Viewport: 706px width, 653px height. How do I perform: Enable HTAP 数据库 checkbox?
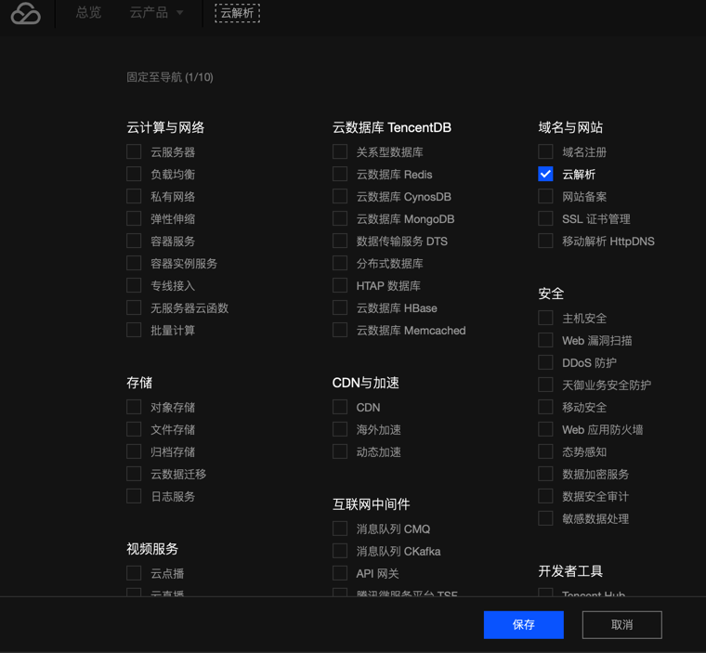[340, 285]
